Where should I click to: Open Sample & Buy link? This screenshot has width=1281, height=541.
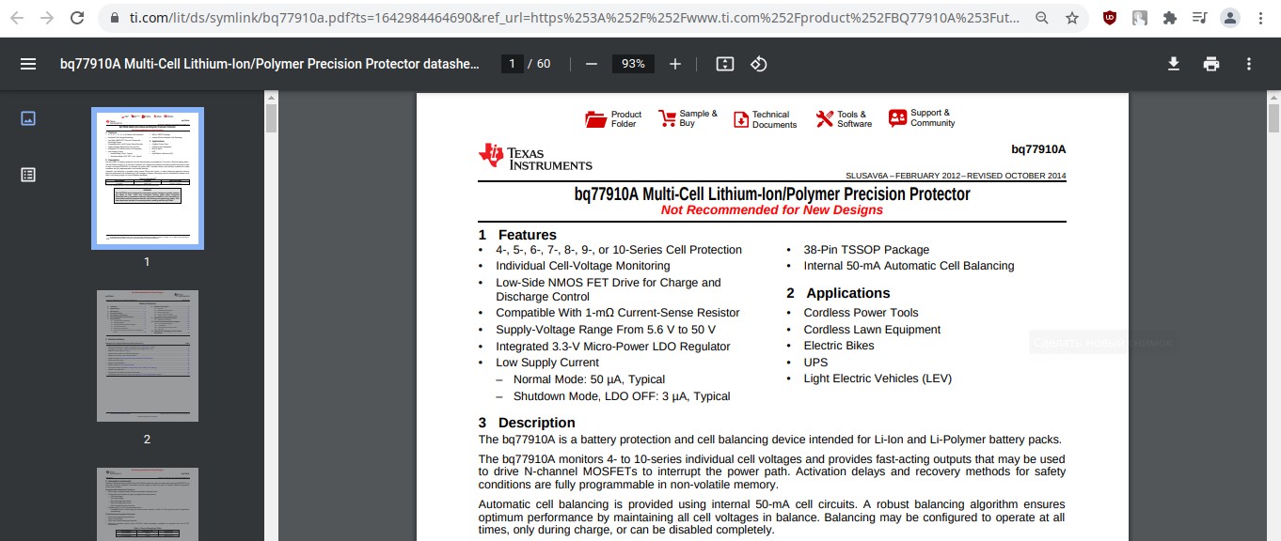688,118
